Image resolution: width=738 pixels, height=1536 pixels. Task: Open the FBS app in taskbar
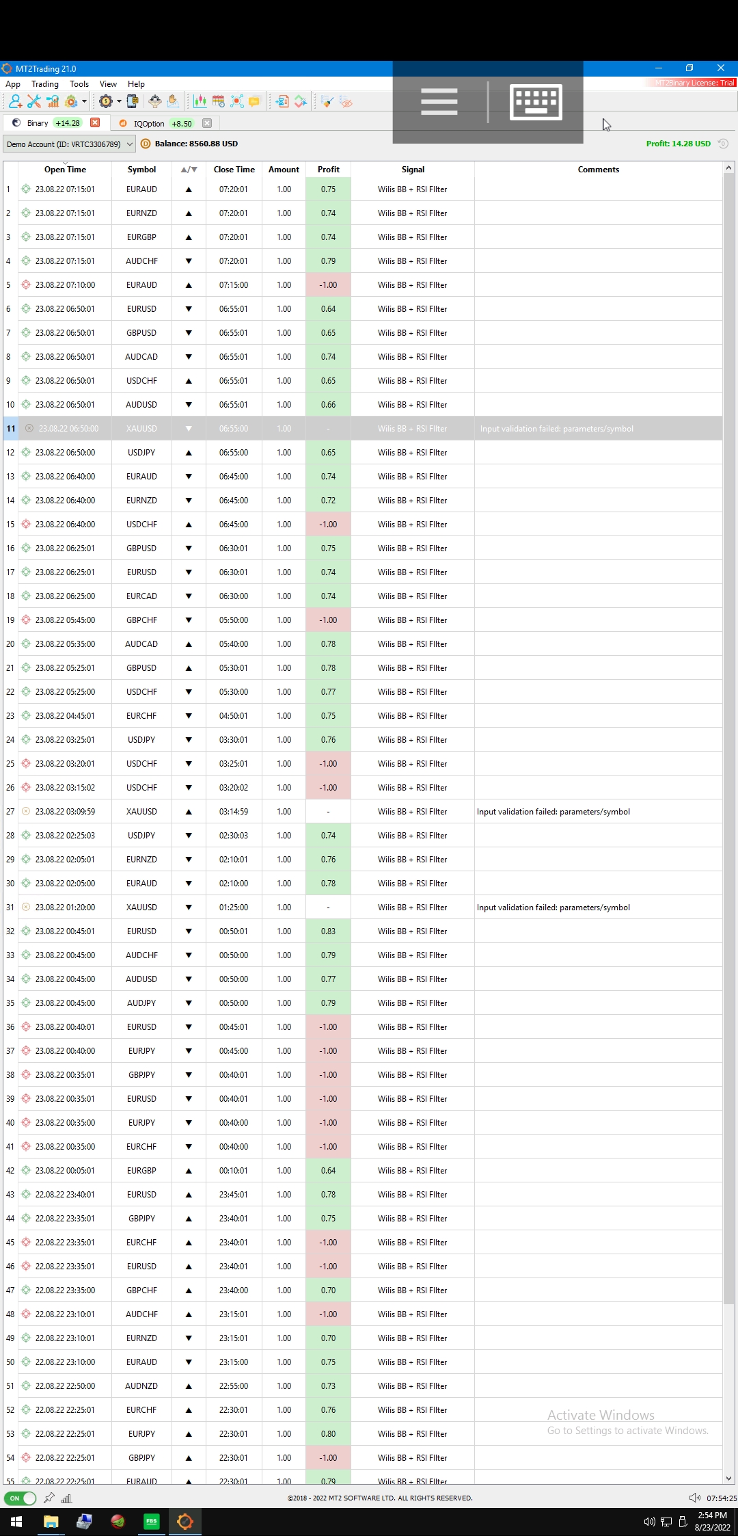pos(151,1522)
